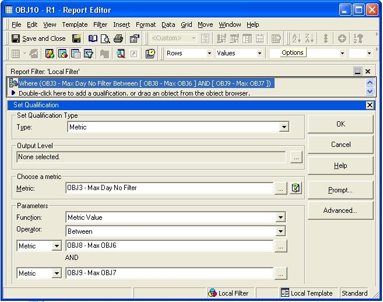Open the Type dropdown showing Metric

point(284,127)
